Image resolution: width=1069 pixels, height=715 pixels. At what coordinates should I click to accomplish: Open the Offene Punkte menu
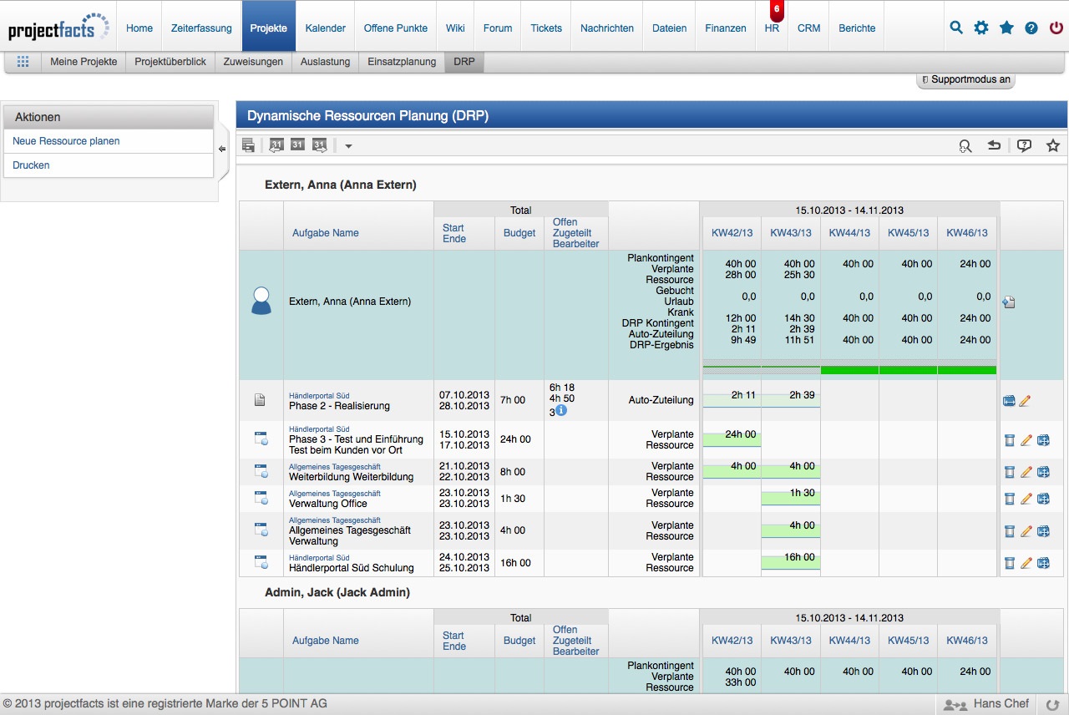(396, 28)
